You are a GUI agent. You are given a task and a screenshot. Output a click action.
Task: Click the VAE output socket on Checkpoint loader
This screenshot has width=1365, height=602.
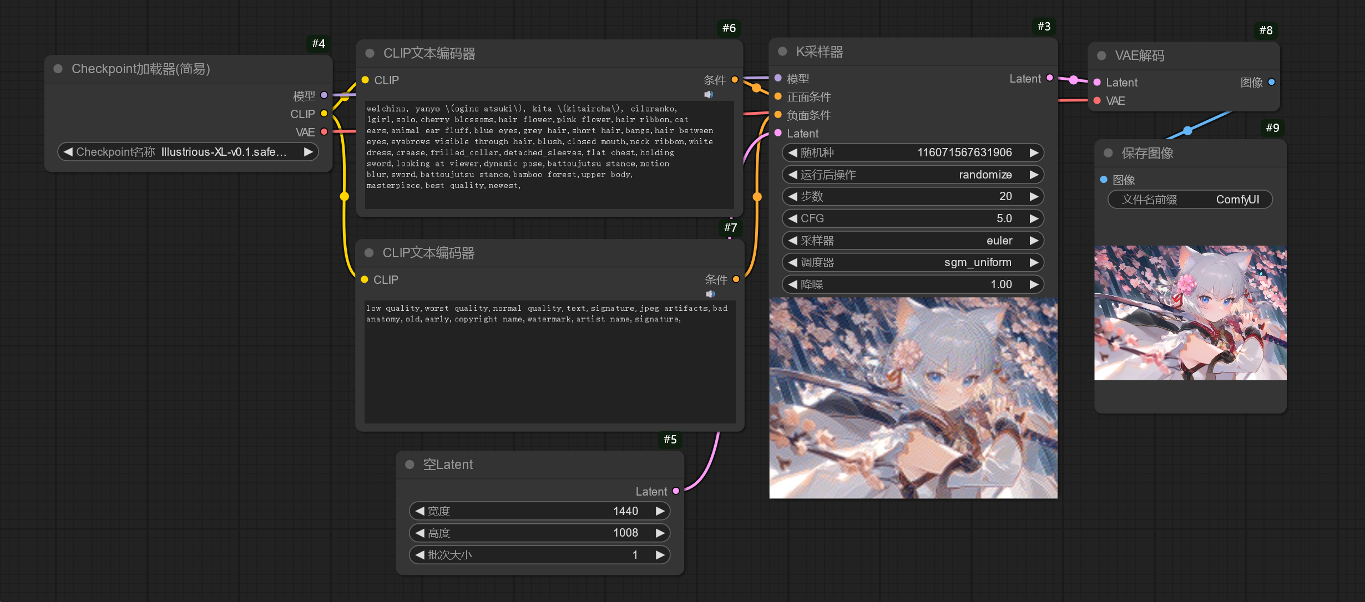[x=324, y=132]
